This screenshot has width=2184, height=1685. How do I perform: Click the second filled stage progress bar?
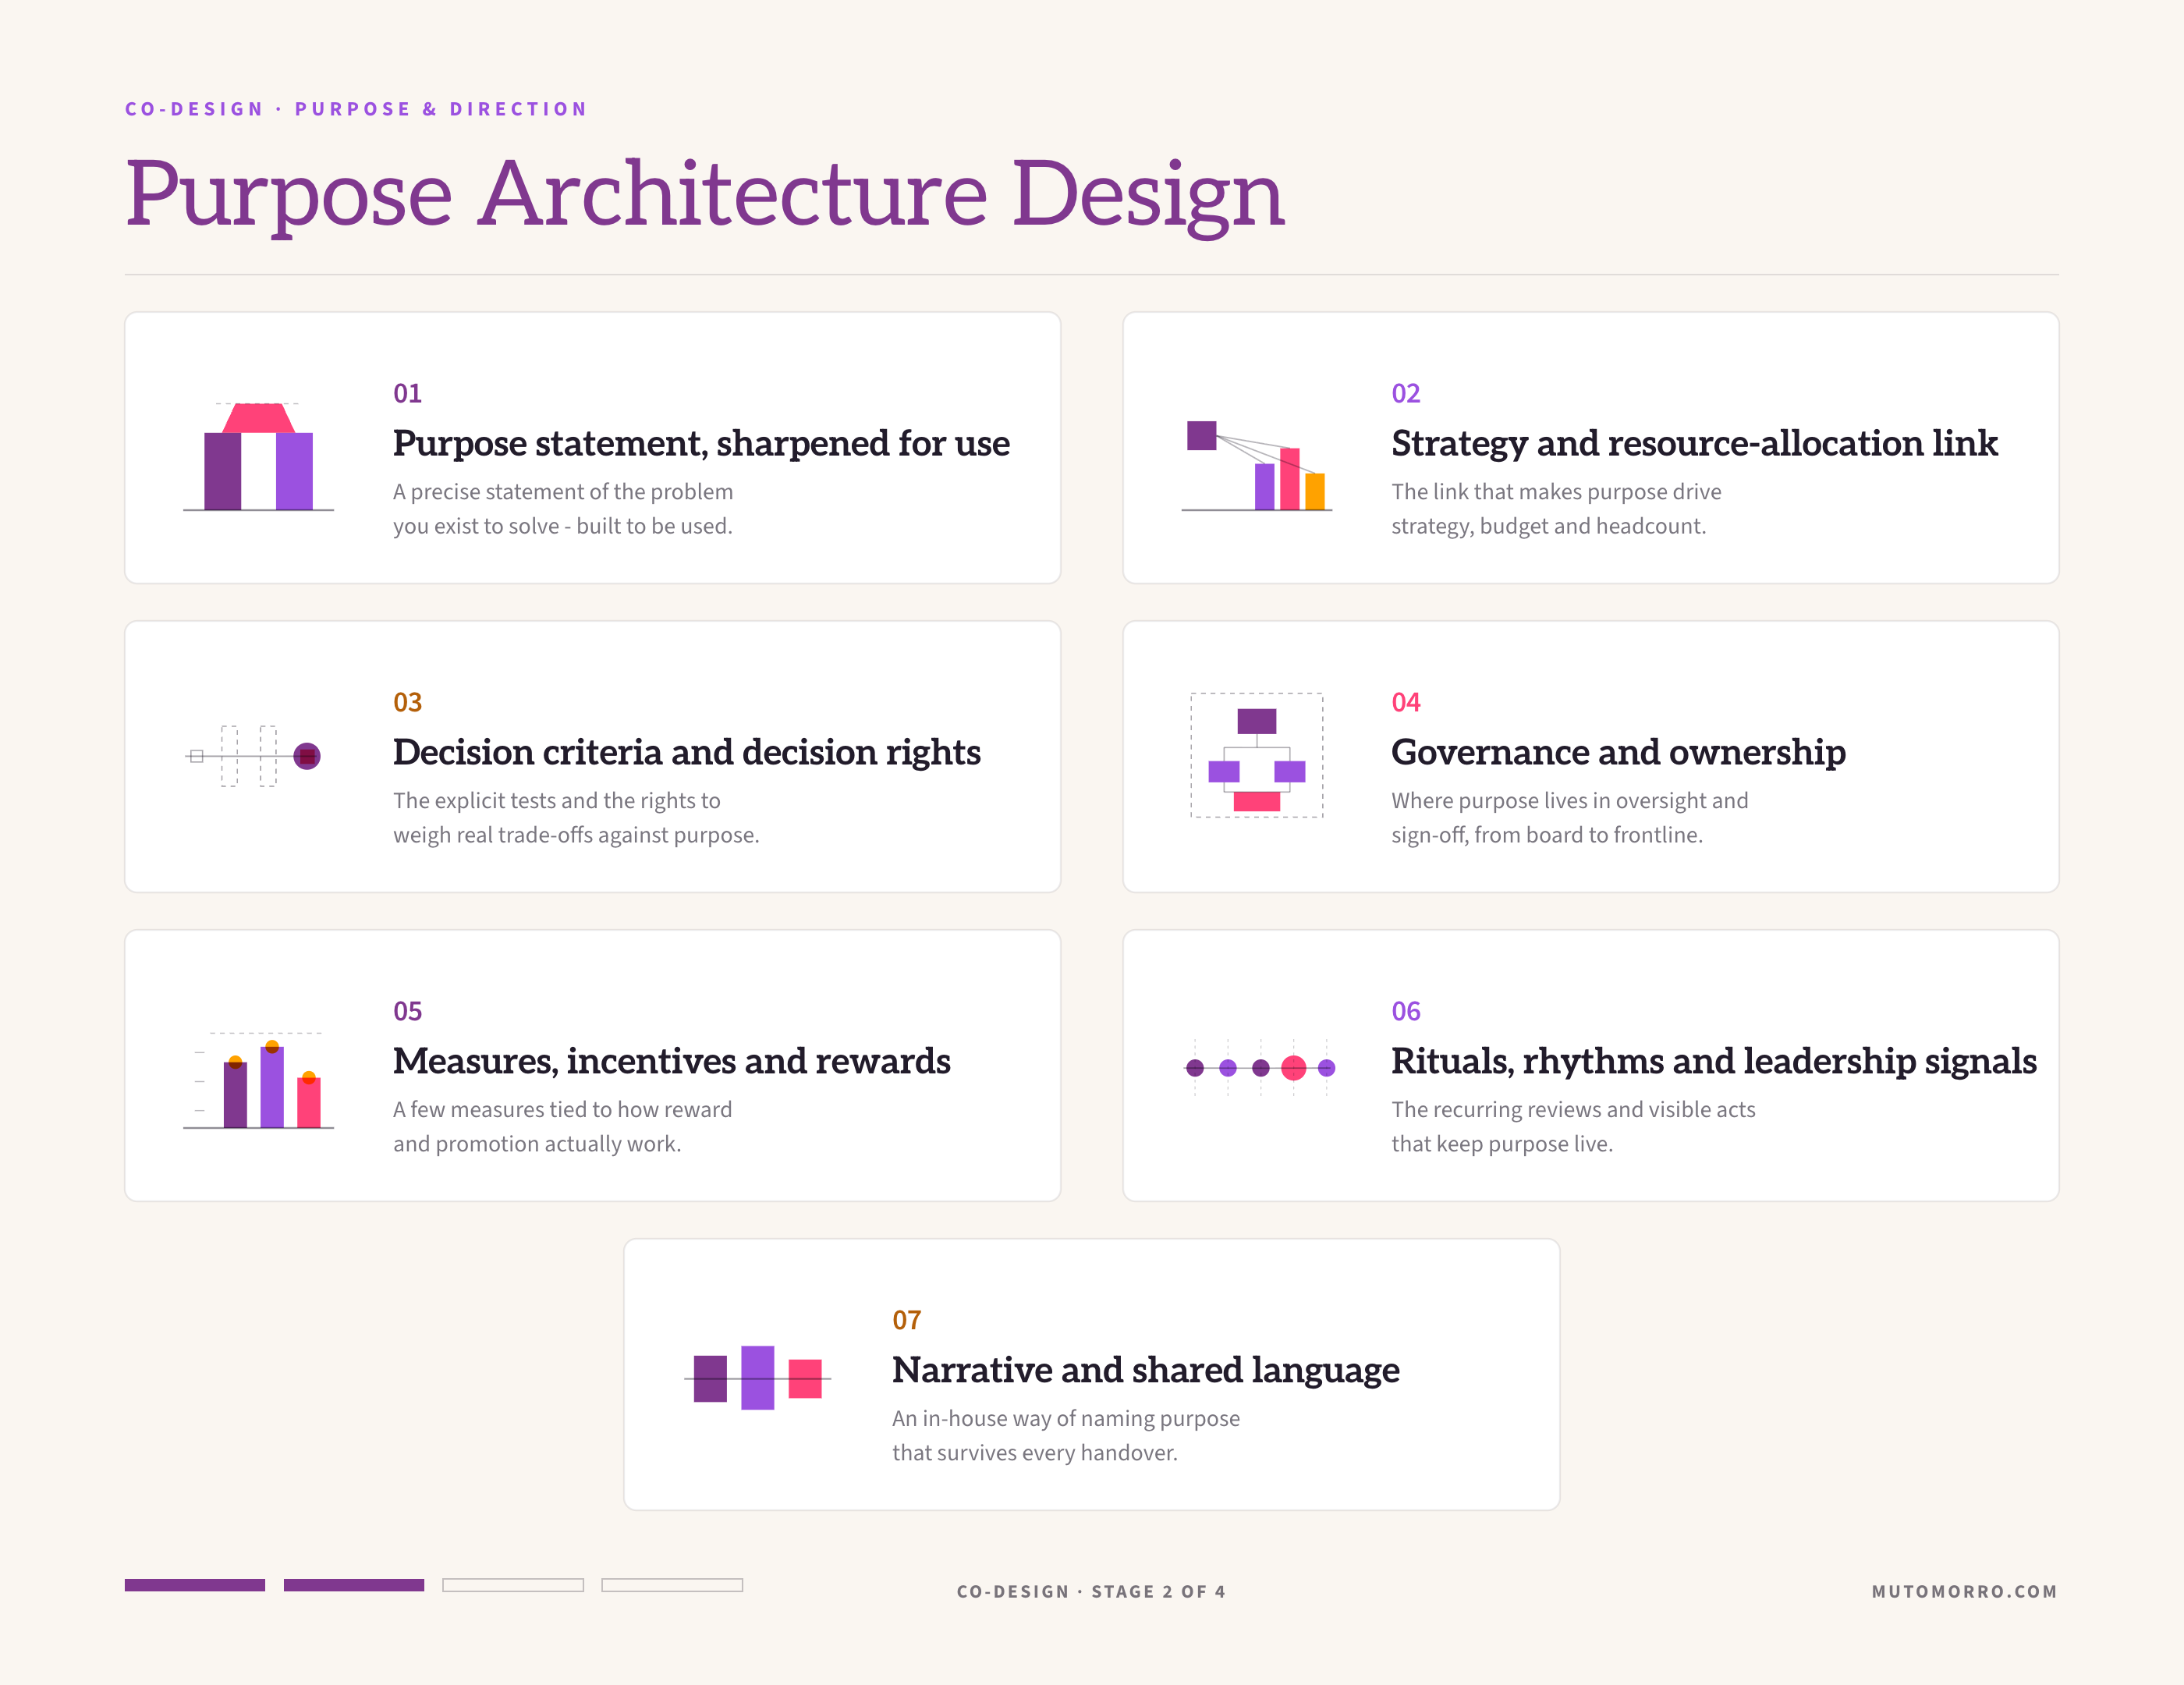(x=354, y=1585)
